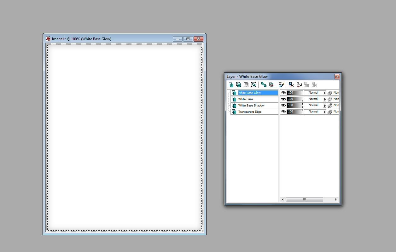
Task: Click the Delete Layer icon
Action: [271, 85]
